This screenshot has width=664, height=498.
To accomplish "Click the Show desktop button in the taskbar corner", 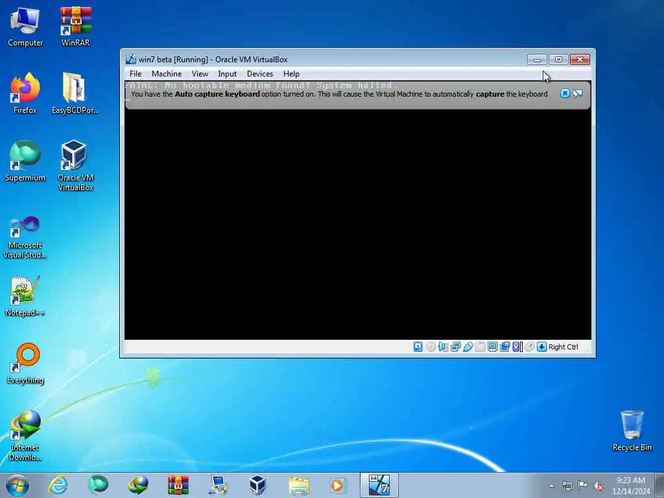I will click(x=659, y=486).
